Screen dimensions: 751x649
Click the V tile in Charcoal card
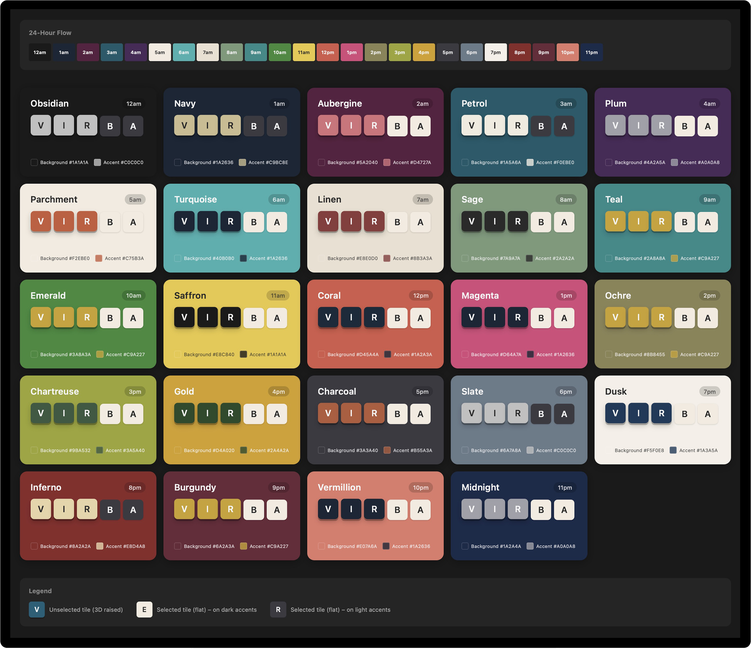coord(328,413)
